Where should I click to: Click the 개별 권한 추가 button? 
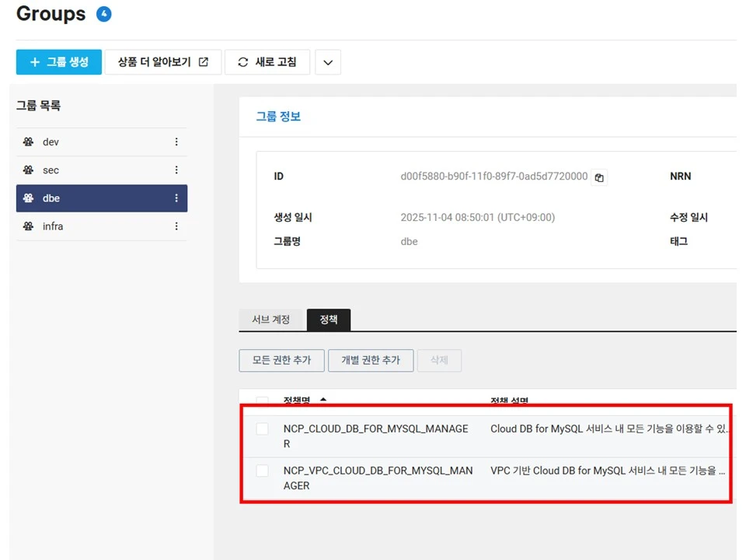pyautogui.click(x=371, y=360)
